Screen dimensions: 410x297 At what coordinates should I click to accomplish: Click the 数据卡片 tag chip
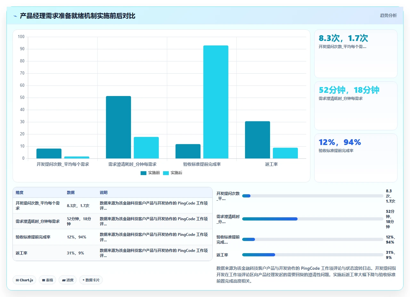pos(91,280)
